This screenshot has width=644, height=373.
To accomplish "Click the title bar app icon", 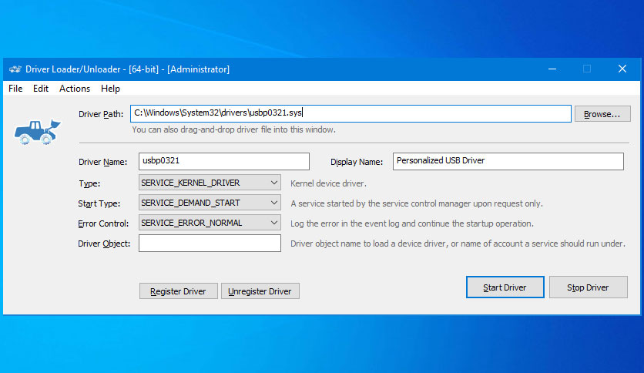I will click(15, 69).
